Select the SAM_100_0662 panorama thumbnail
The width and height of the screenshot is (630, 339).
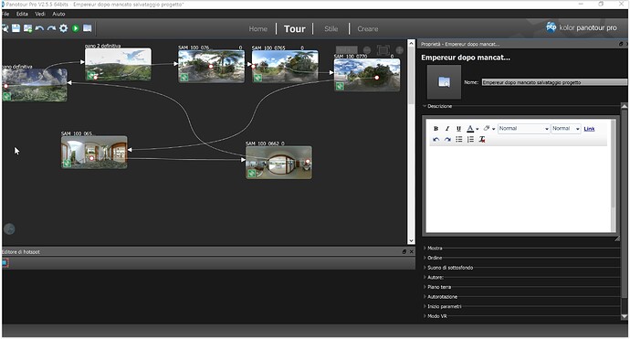coord(278,162)
